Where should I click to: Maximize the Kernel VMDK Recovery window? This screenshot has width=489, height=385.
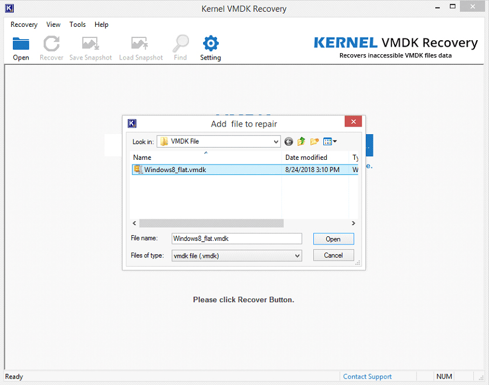click(452, 6)
